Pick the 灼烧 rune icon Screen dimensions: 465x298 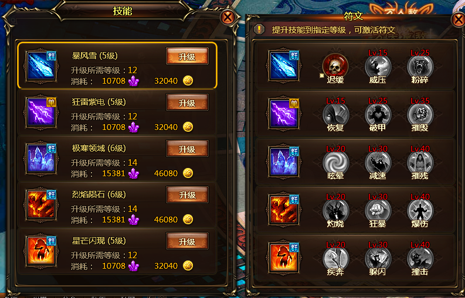pos(335,210)
